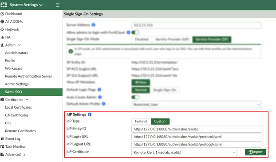Set Single Sign-On Mode to Disabled
The image size is (276, 162).
coord(142,39)
